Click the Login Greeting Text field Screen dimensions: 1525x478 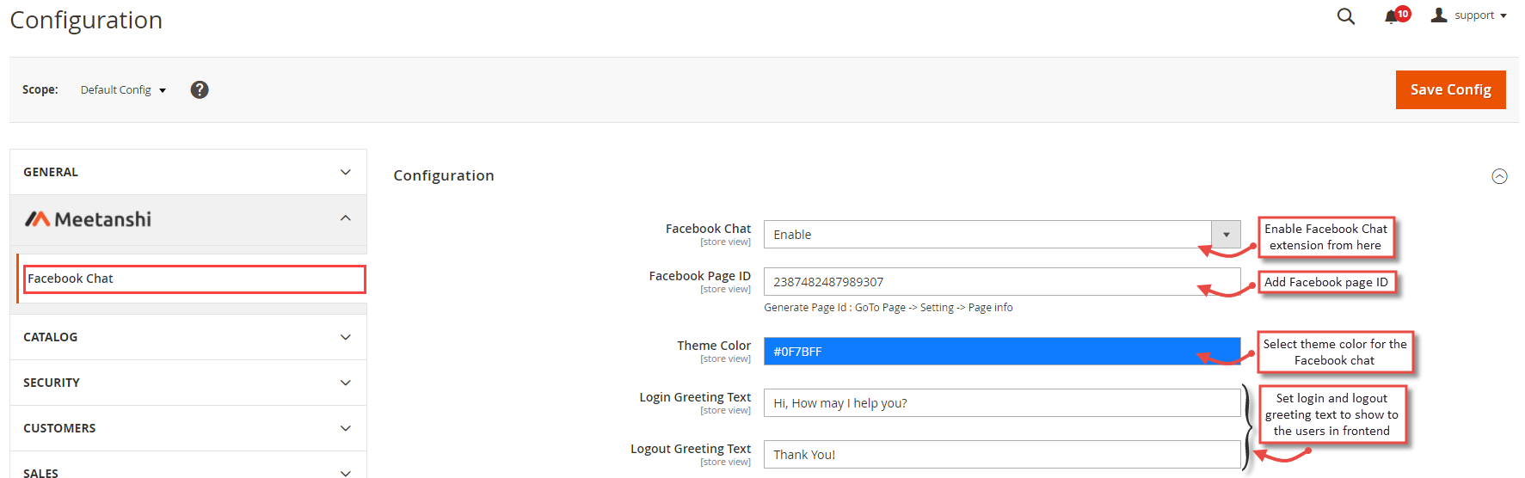[1002, 403]
